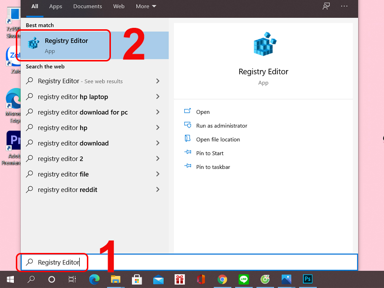Viewport: 384px width, 288px height.
Task: Click inside the search input field
Action: click(53, 262)
